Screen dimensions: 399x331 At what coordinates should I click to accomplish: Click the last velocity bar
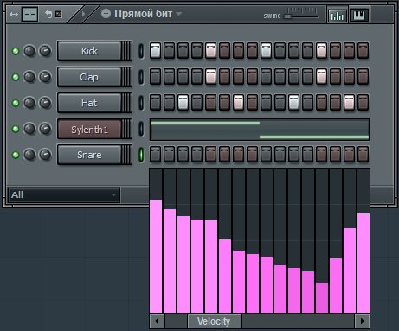click(x=364, y=263)
